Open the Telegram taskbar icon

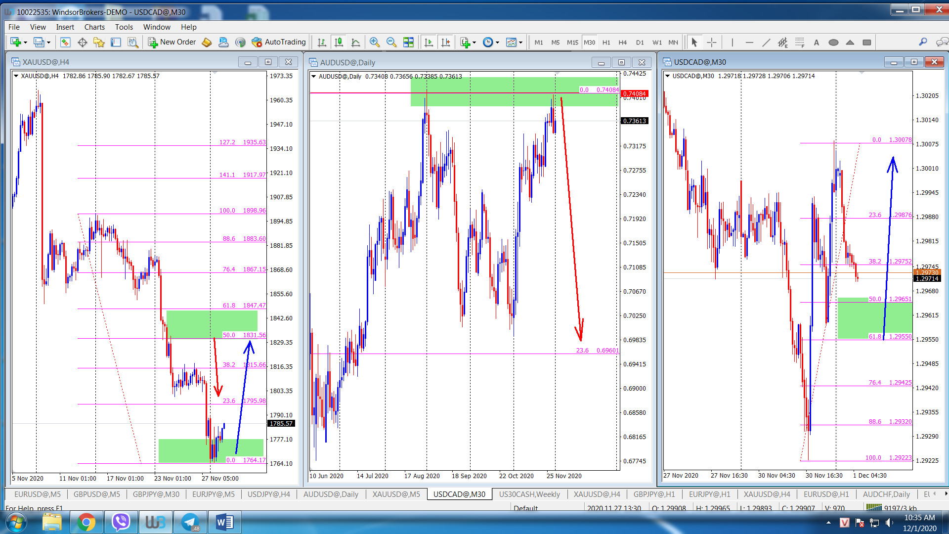point(190,522)
